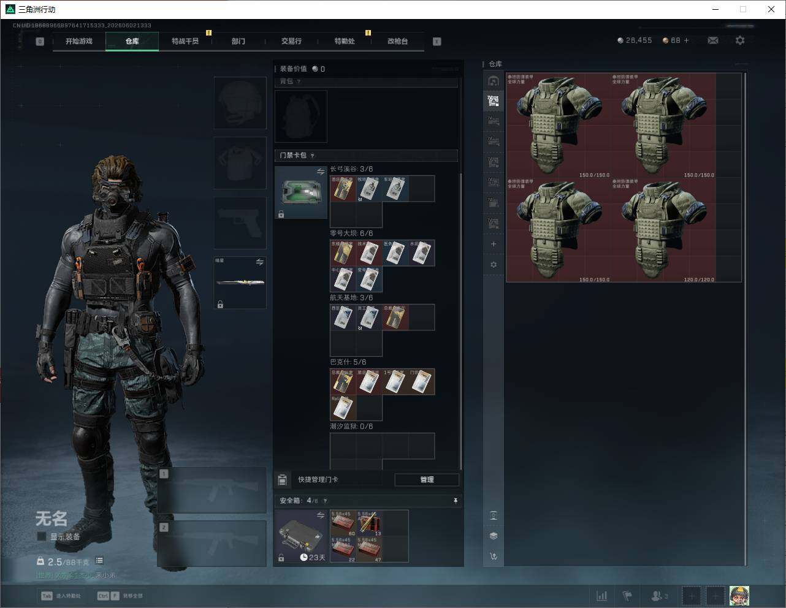This screenshot has width=786, height=608.
Task: Open the 特战干员 tab
Action: coord(185,41)
